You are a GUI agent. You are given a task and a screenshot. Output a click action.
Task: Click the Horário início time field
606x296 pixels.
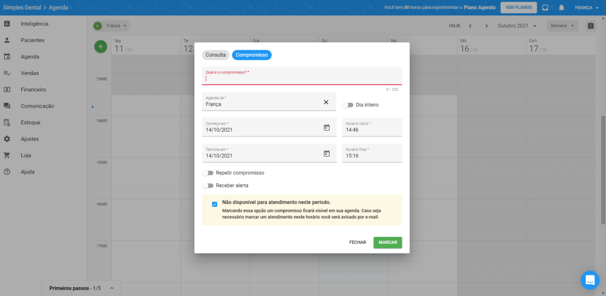[x=372, y=127]
